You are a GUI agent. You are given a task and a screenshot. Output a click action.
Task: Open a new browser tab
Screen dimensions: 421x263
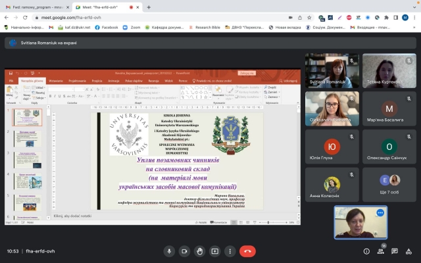[x=149, y=7]
